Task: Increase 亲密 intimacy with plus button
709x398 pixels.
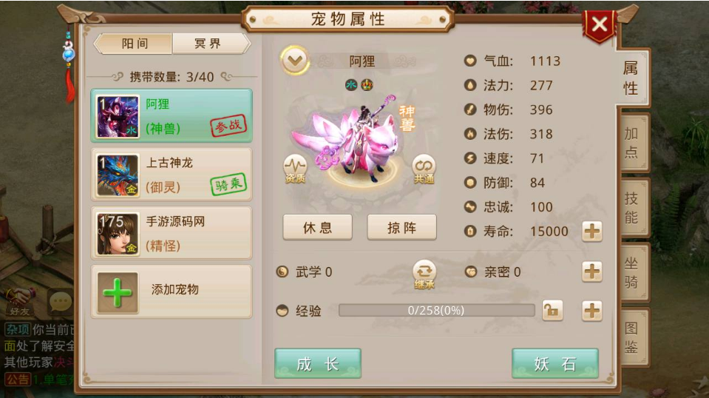Action: [x=592, y=271]
